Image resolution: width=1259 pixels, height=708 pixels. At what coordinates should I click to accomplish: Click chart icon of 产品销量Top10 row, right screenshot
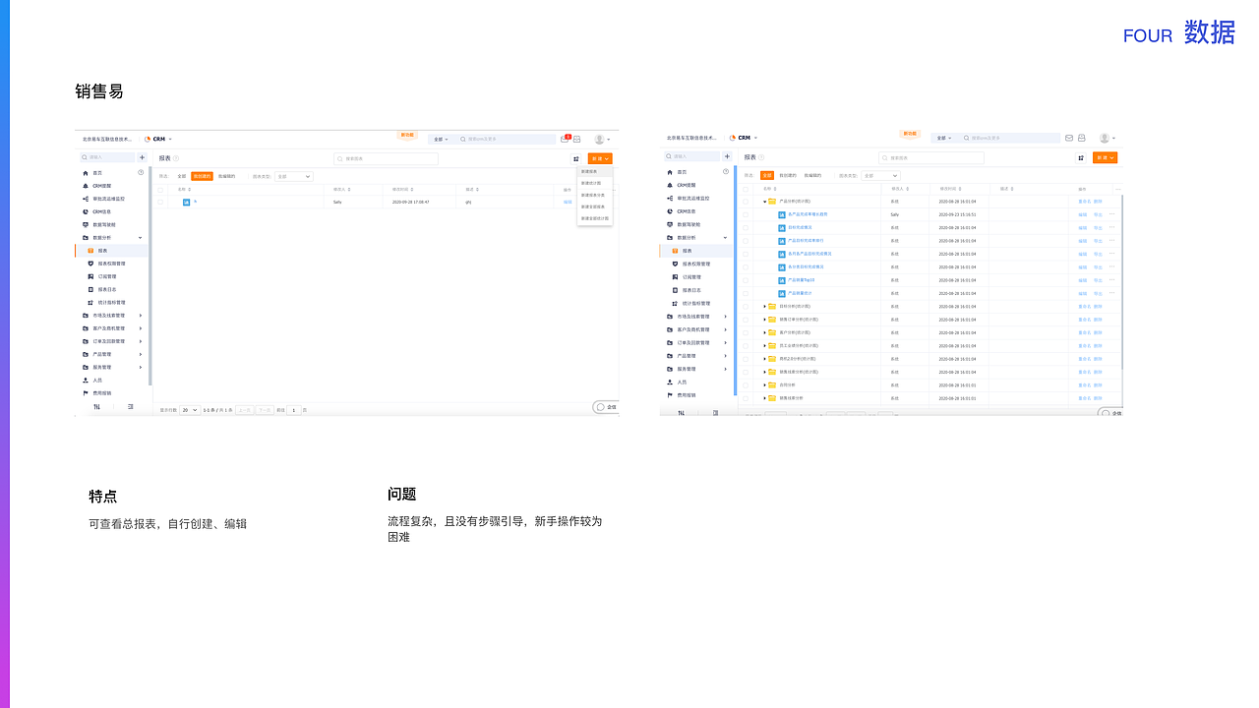[x=782, y=280]
